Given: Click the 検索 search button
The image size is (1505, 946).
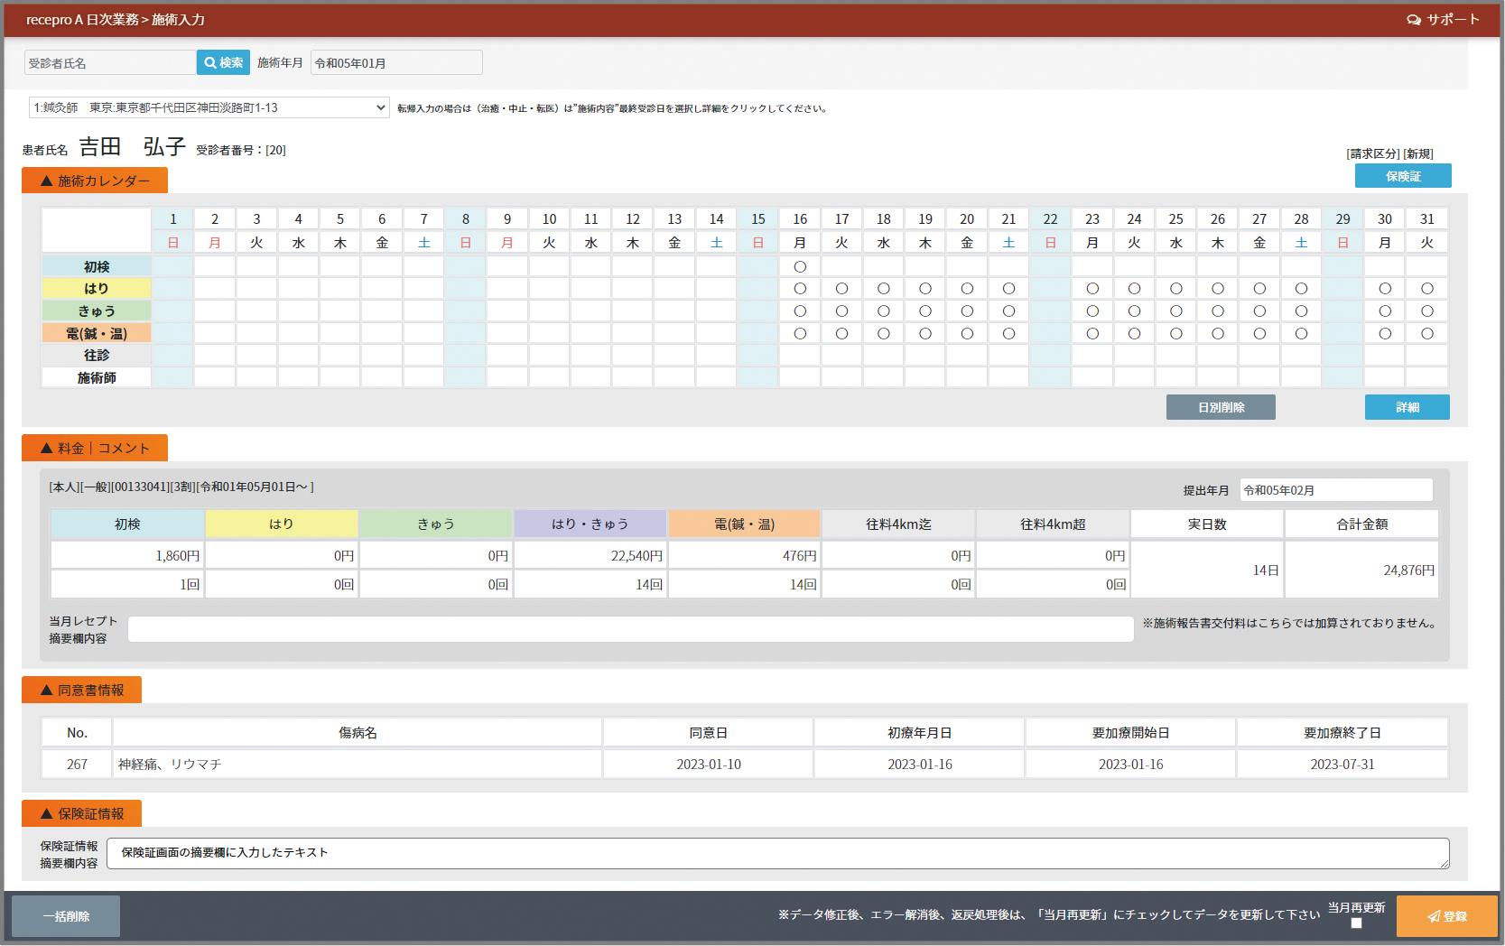Looking at the screenshot, I should (223, 62).
